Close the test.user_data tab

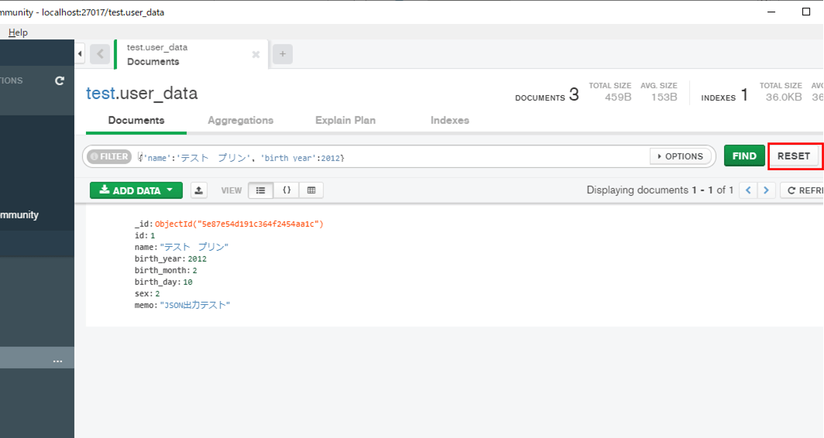click(x=256, y=55)
